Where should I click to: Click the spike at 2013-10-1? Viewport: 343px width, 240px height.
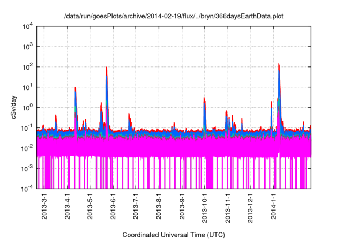pos(204,100)
